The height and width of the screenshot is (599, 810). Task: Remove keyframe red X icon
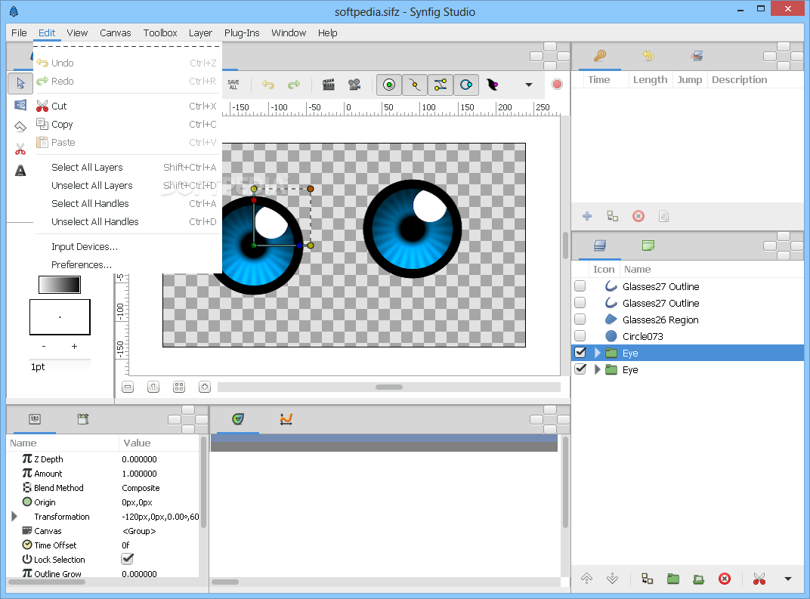click(638, 216)
